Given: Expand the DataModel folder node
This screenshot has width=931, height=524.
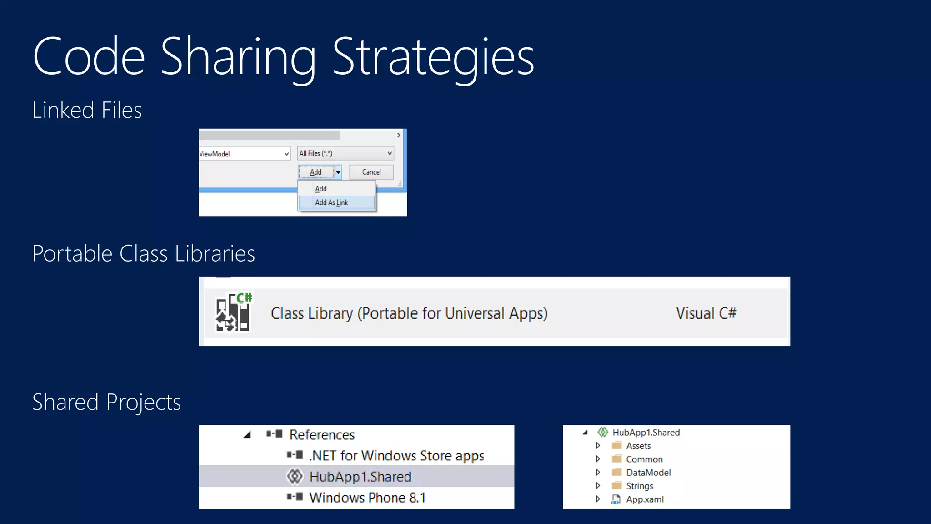Looking at the screenshot, I should tap(598, 472).
